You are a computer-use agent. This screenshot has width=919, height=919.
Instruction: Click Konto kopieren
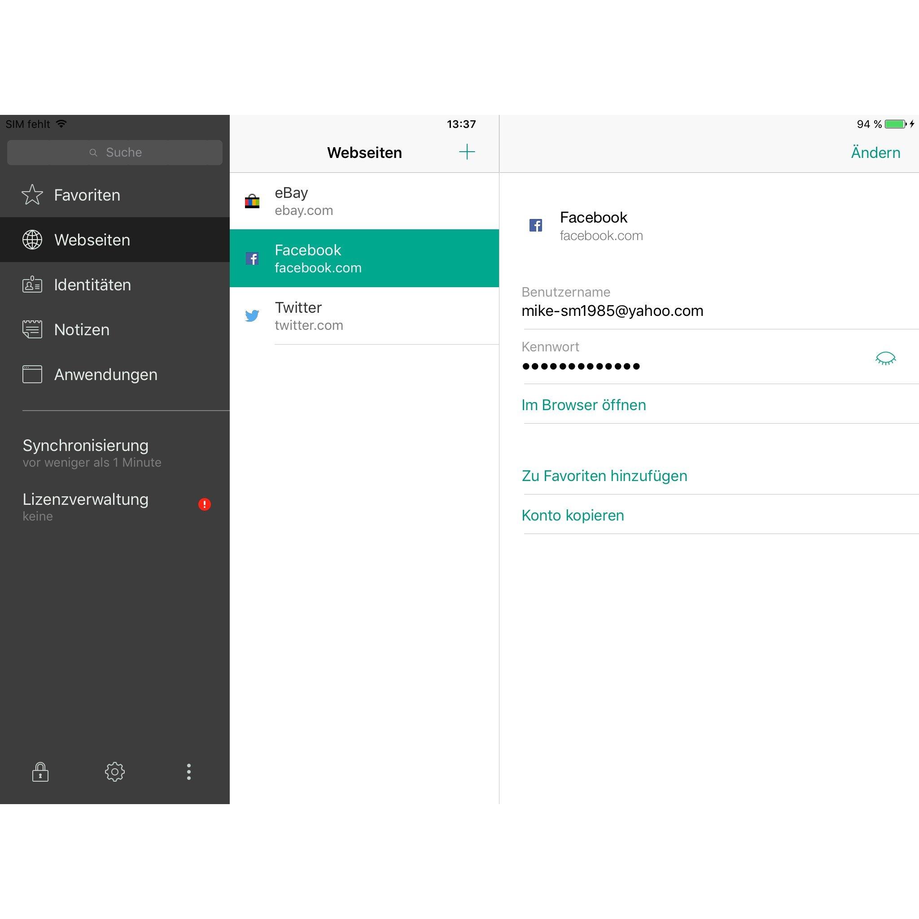click(x=573, y=515)
